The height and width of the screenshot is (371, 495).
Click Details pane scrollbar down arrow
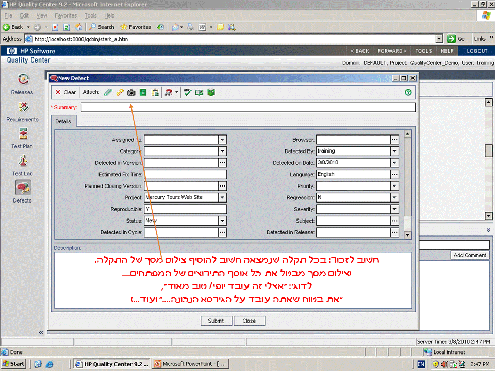tap(407, 235)
